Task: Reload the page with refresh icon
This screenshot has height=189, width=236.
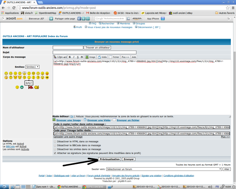Action: point(14,8)
